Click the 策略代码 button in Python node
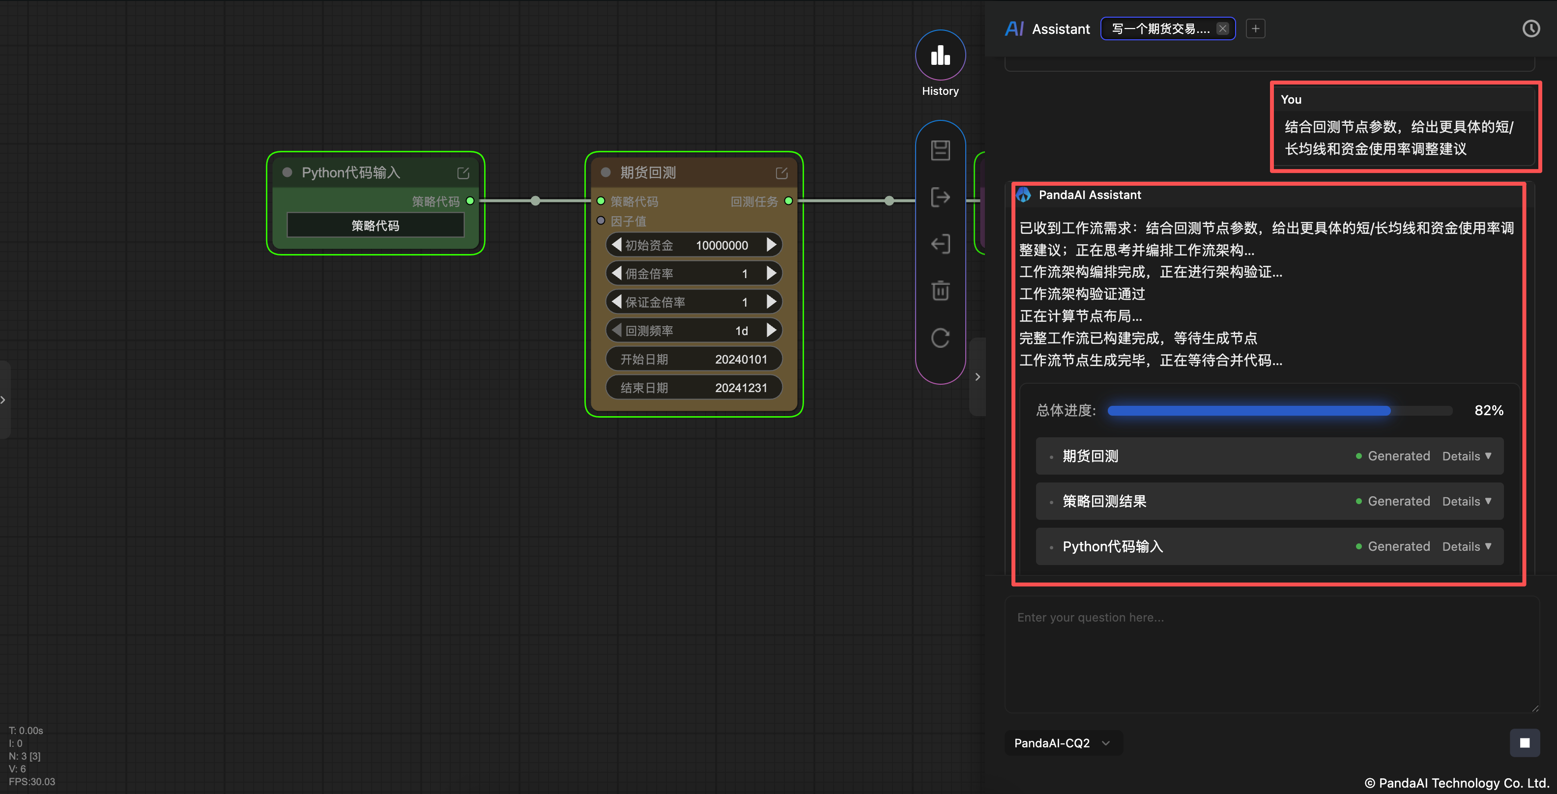Screen dimensions: 1557x794 pos(375,226)
